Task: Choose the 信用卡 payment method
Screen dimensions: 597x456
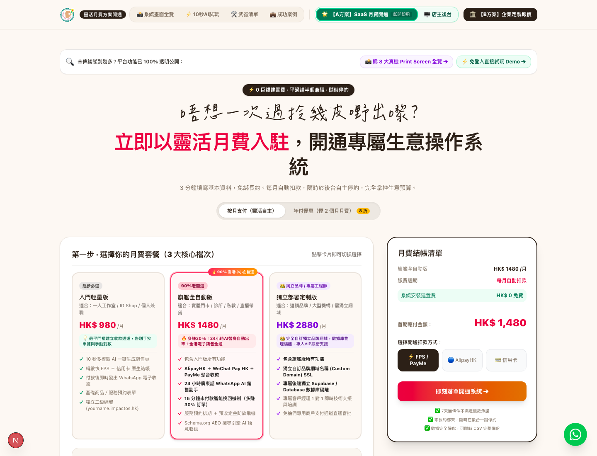Action: pyautogui.click(x=506, y=360)
